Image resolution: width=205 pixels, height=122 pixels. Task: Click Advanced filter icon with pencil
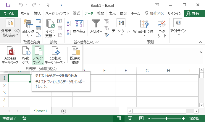click(106, 35)
